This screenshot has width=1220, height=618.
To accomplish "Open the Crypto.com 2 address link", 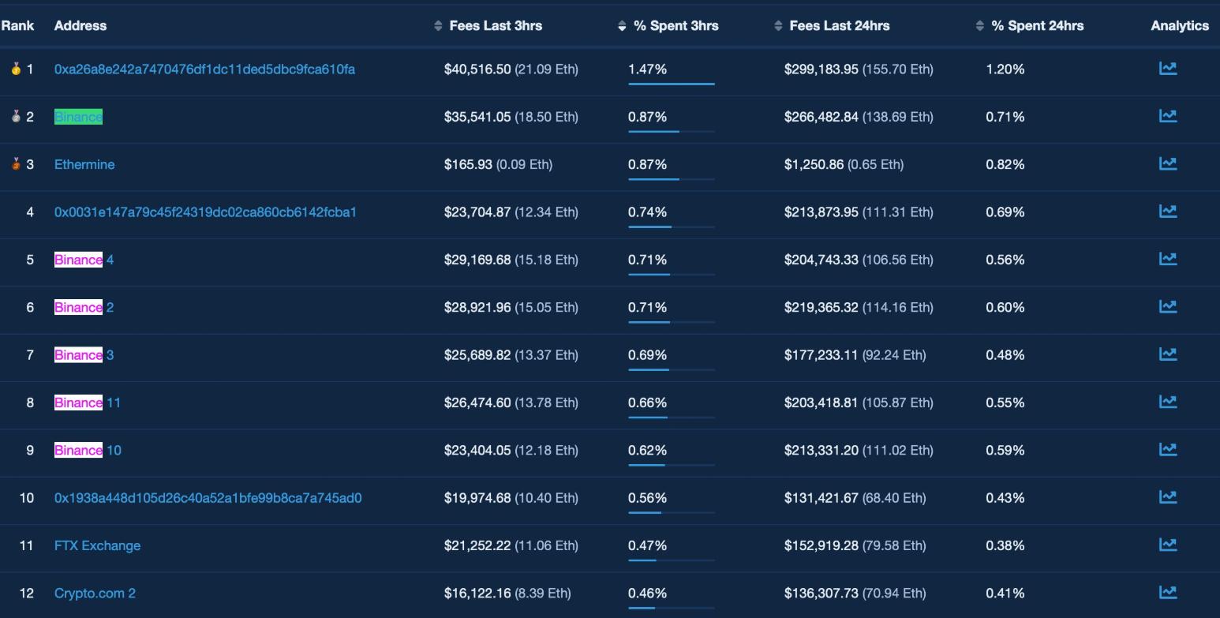I will [95, 593].
